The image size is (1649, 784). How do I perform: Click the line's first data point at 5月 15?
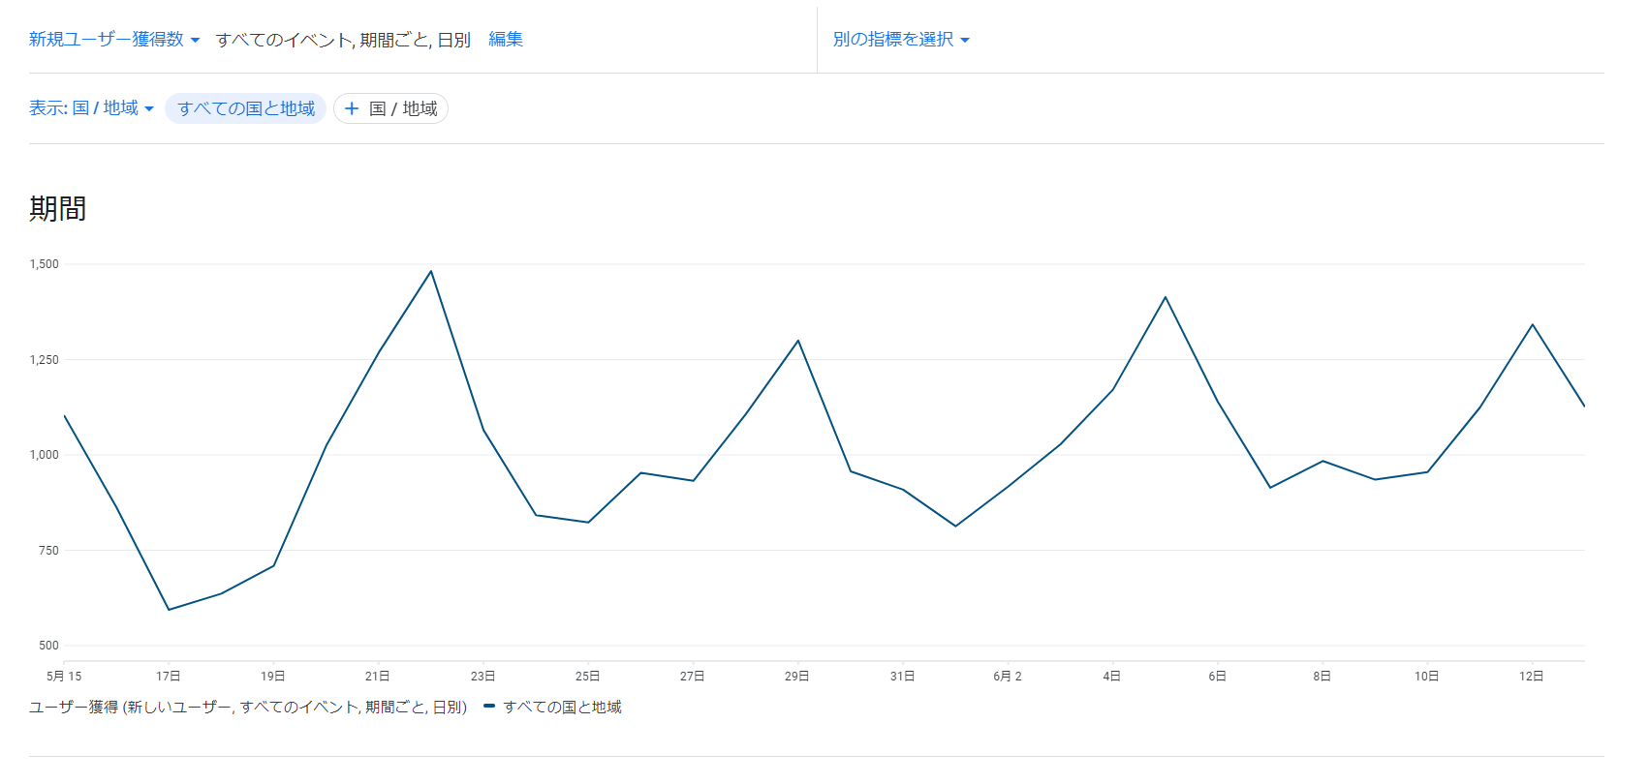(x=64, y=416)
